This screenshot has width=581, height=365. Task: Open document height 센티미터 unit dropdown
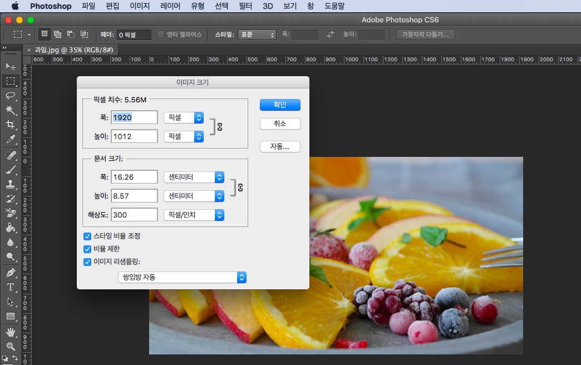[194, 196]
